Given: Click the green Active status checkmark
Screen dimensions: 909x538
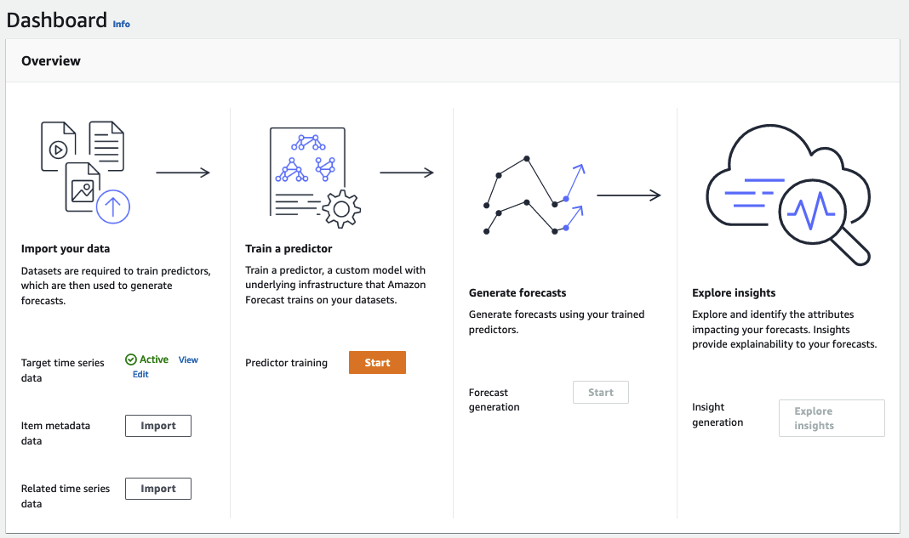Looking at the screenshot, I should [130, 360].
